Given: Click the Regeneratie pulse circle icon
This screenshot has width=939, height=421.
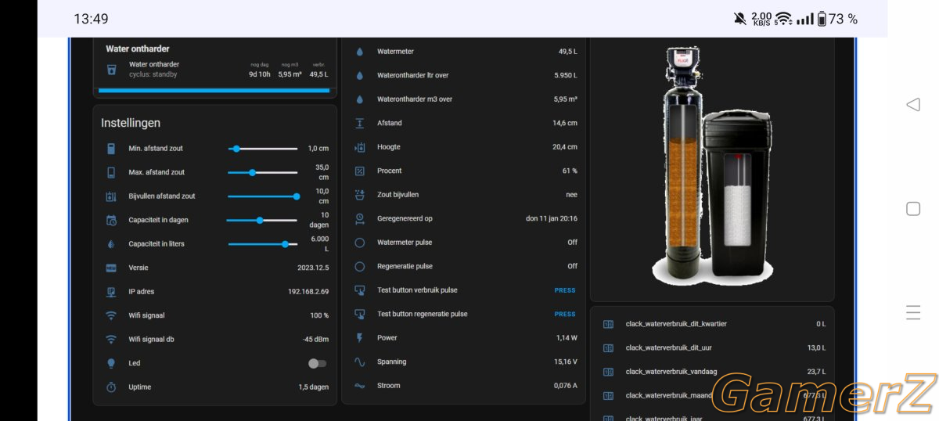Looking at the screenshot, I should (360, 266).
